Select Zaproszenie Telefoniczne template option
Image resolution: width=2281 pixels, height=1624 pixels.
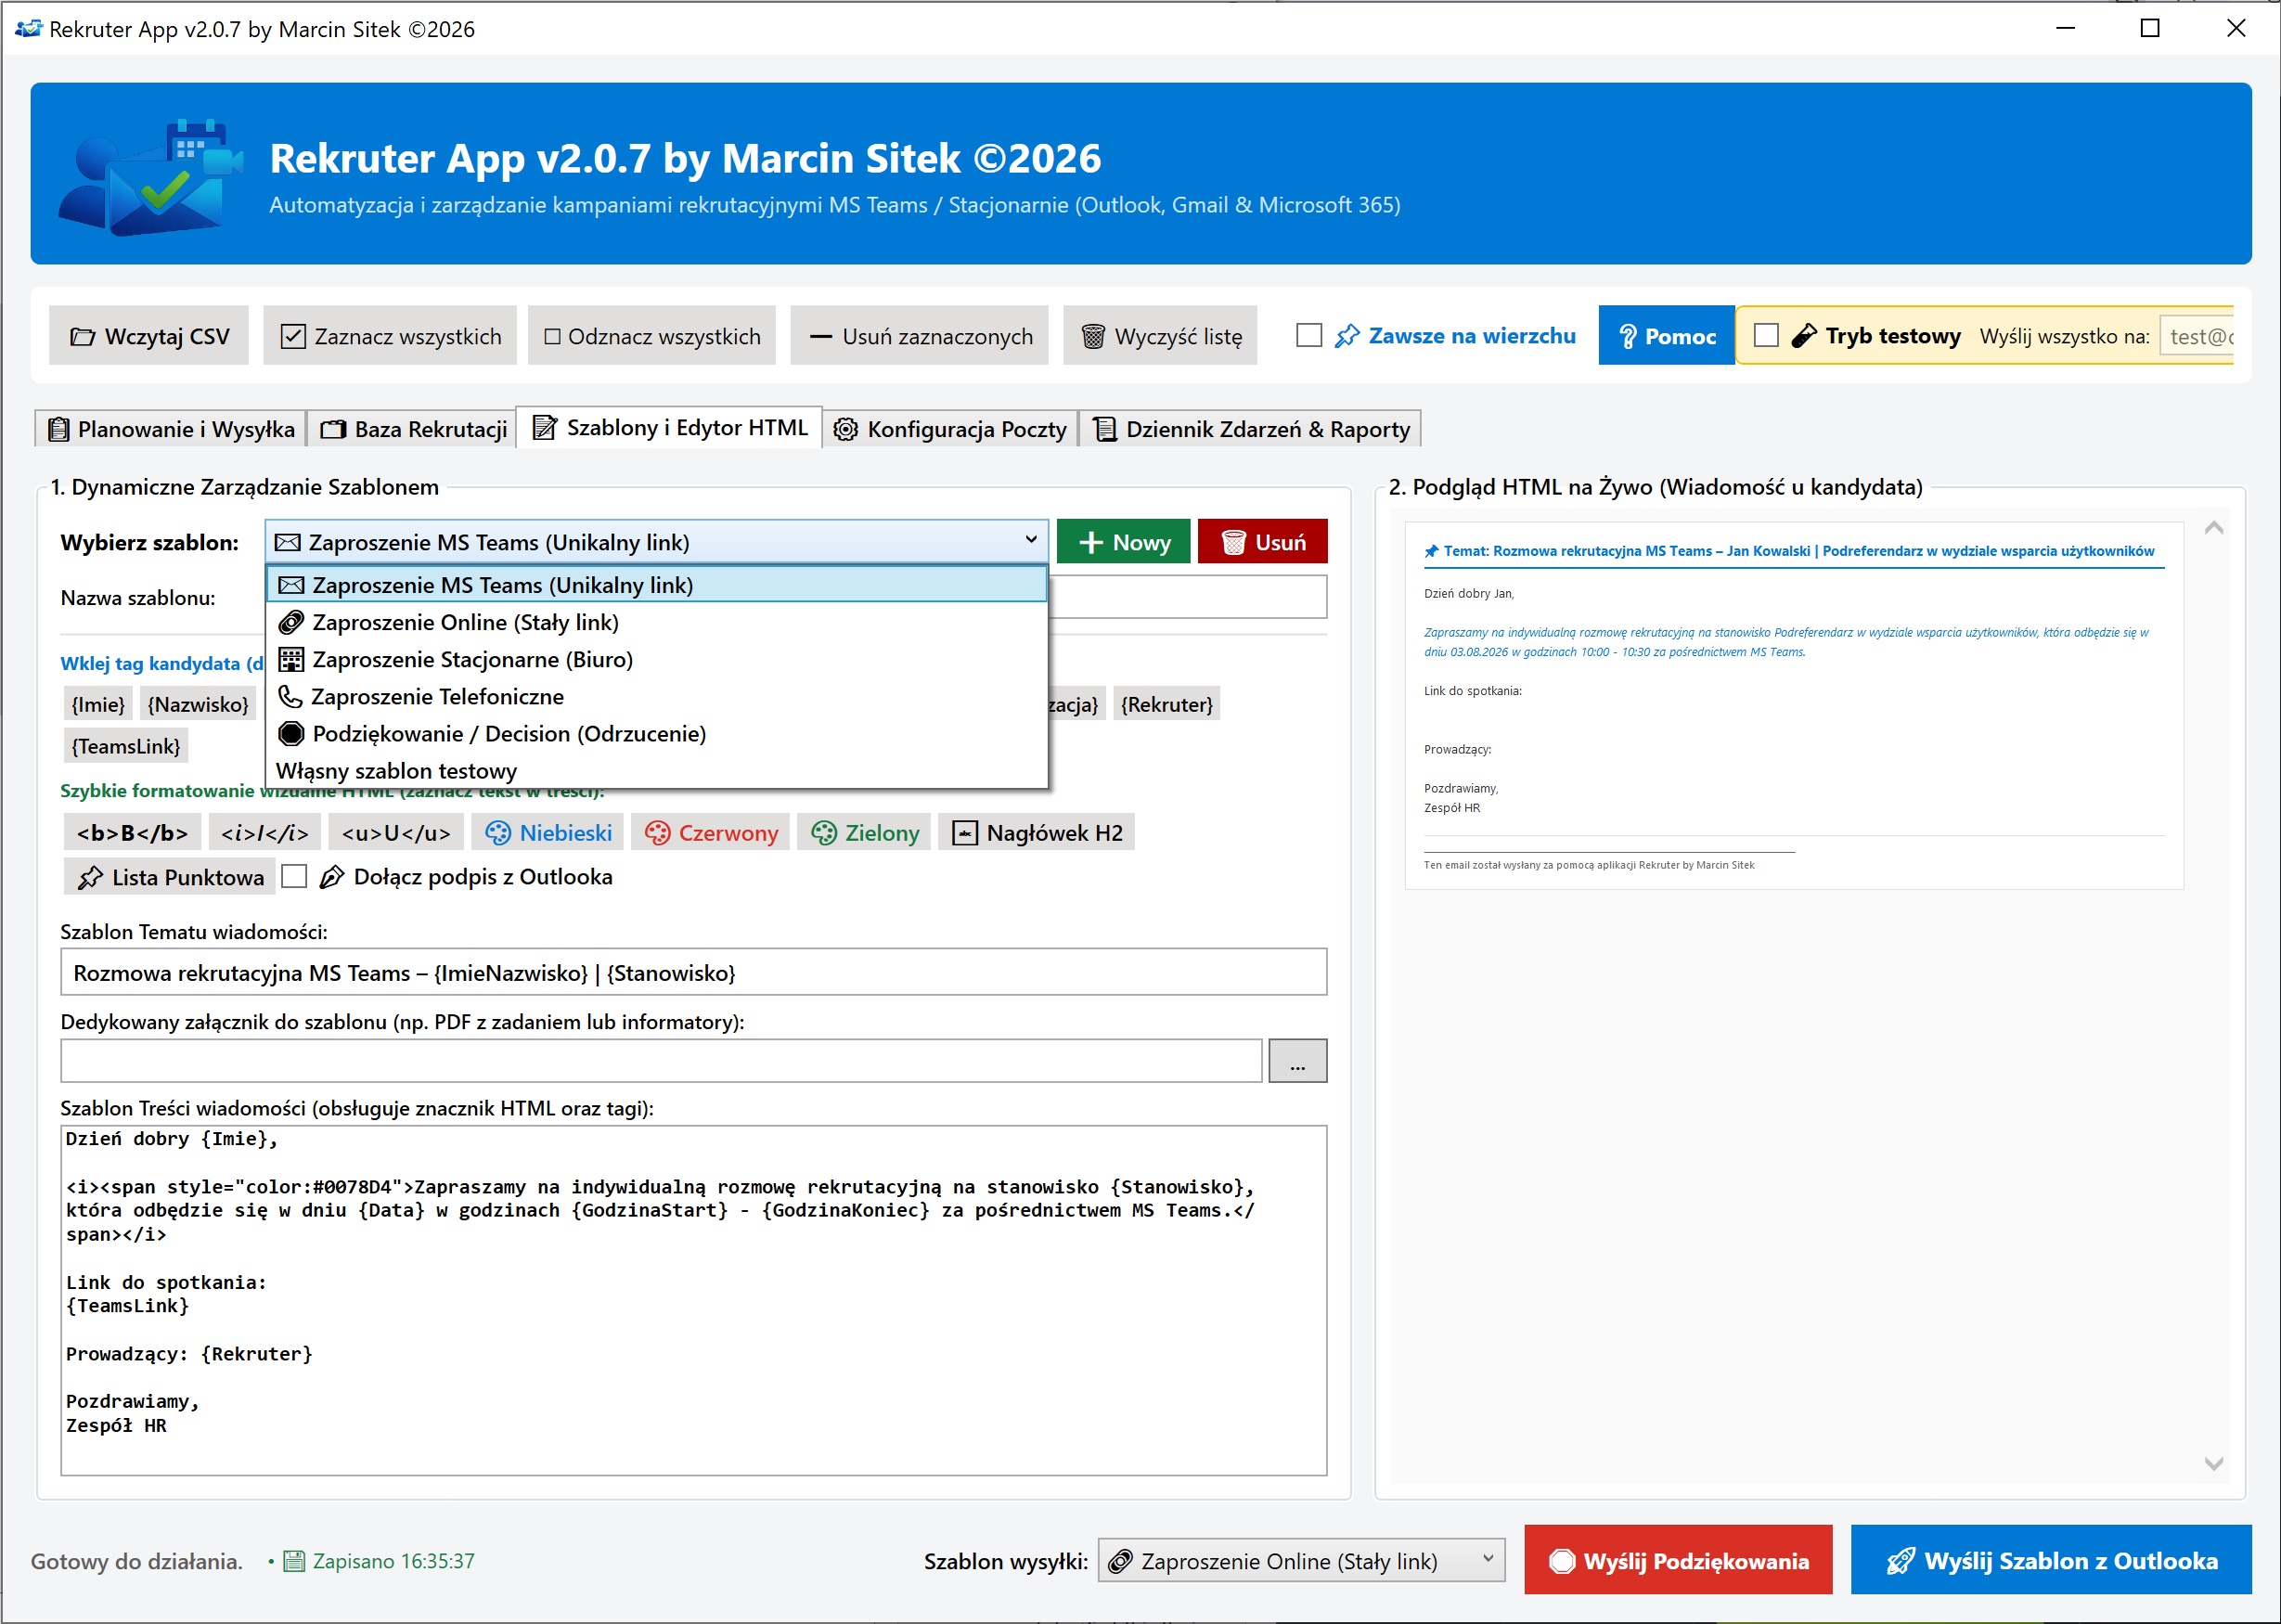click(x=657, y=696)
